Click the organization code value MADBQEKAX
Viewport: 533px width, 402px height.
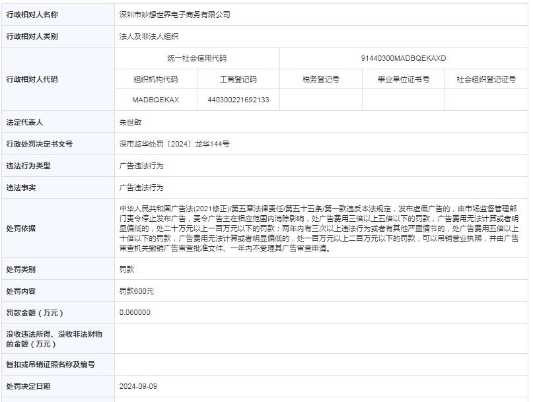point(155,100)
